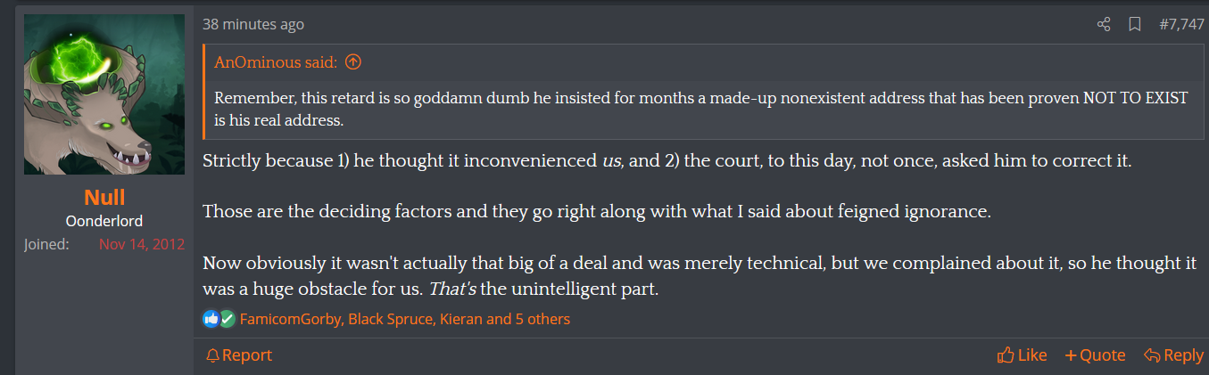Click 'AnOminous said:' quote header link
This screenshot has width=1209, height=375.
coord(277,62)
